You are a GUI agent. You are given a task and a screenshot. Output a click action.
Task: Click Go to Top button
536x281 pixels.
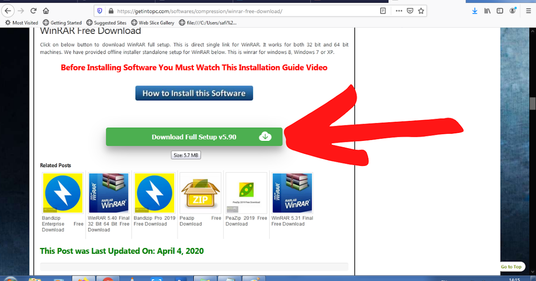coord(511,267)
